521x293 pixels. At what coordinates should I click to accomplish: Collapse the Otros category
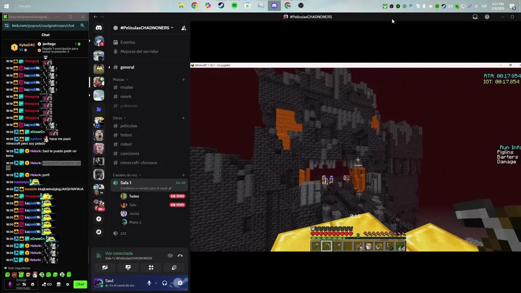click(x=119, y=118)
